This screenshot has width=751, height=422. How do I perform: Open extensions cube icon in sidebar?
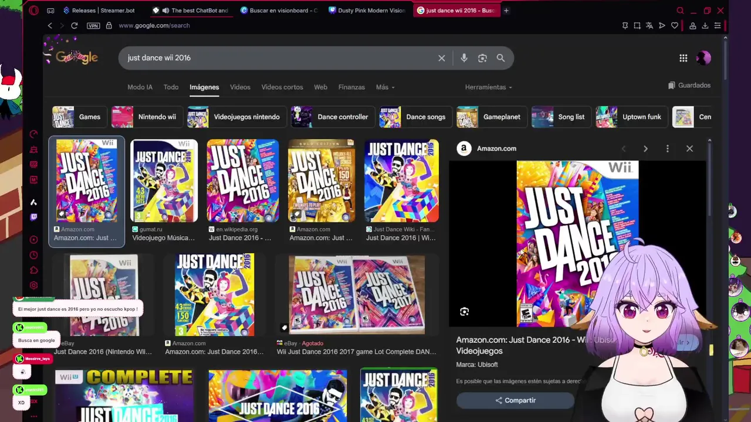click(x=33, y=270)
